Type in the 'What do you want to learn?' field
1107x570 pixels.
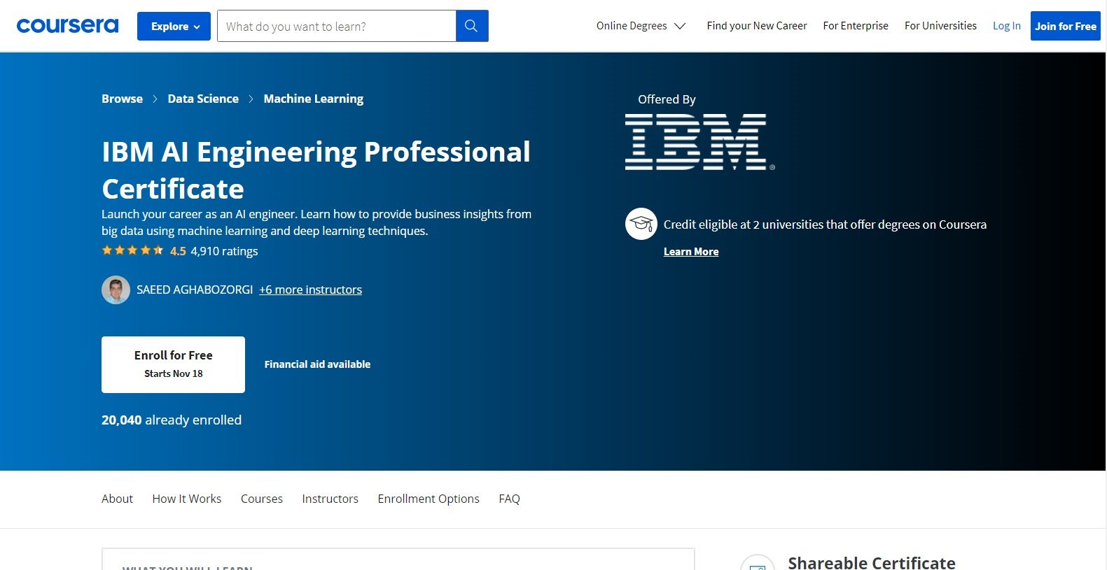coord(336,27)
